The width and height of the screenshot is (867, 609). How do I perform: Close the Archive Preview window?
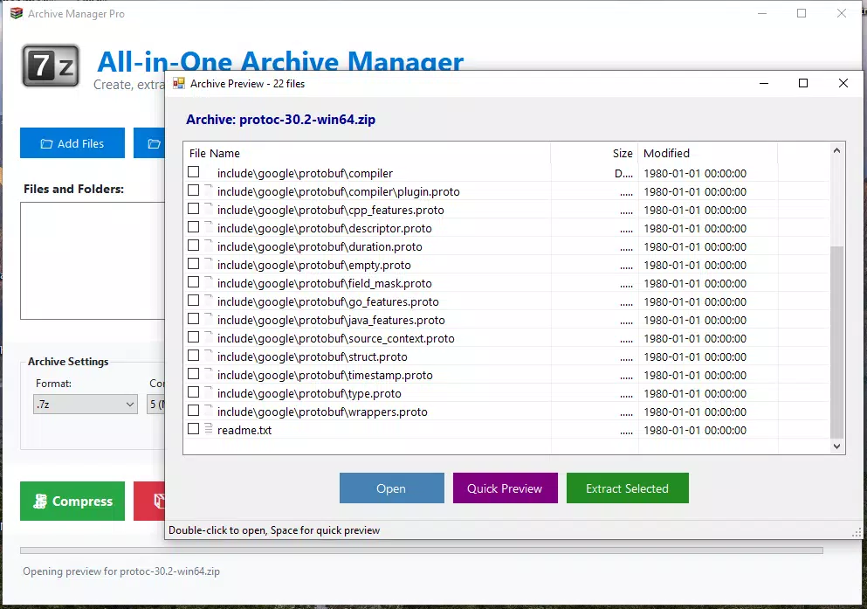(843, 84)
